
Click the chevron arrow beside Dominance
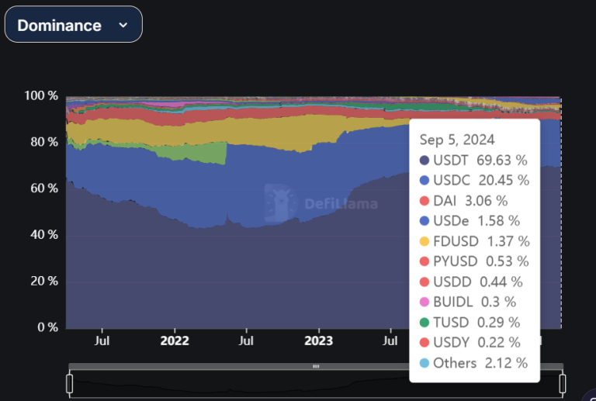point(123,25)
